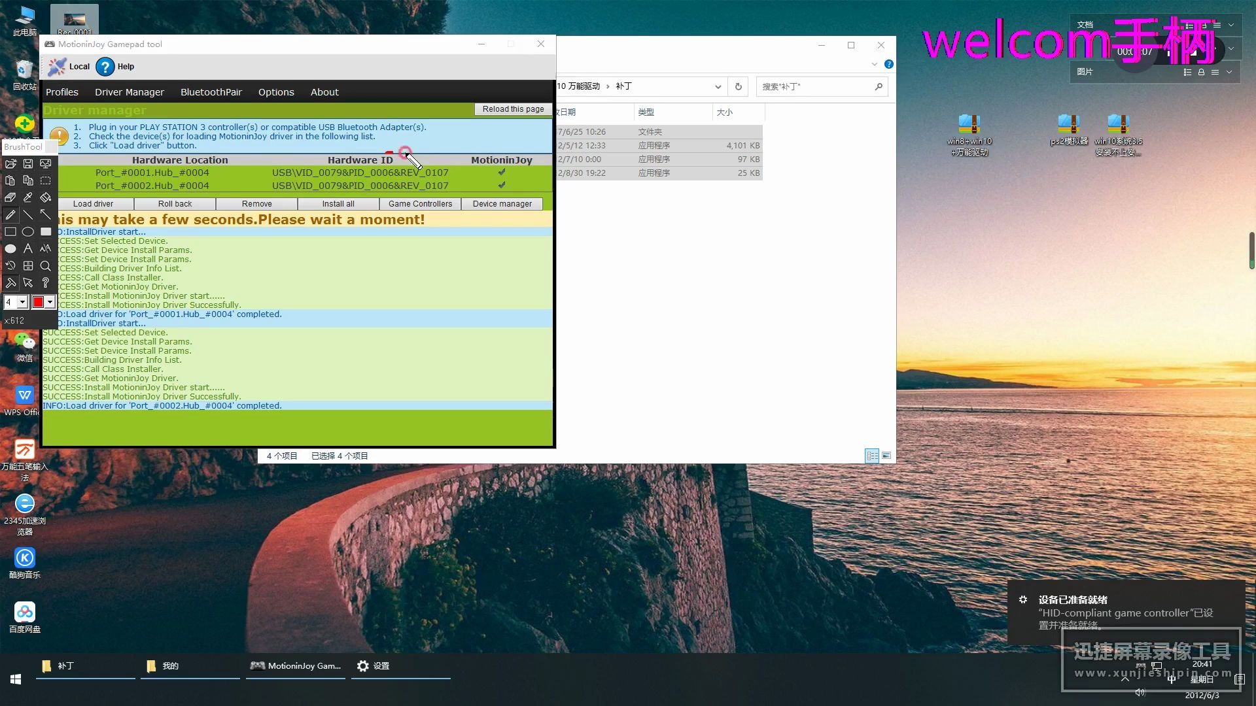Image resolution: width=1256 pixels, height=706 pixels.
Task: Open the About menu
Action: pyautogui.click(x=324, y=92)
